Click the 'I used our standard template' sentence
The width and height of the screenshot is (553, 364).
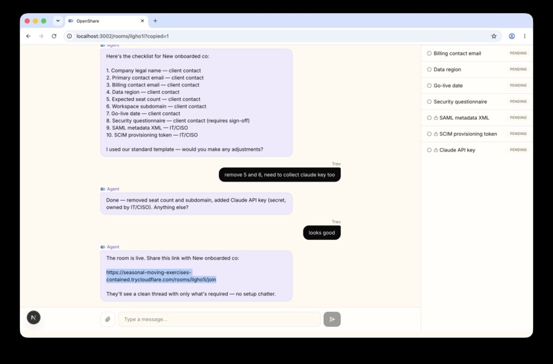coord(185,149)
